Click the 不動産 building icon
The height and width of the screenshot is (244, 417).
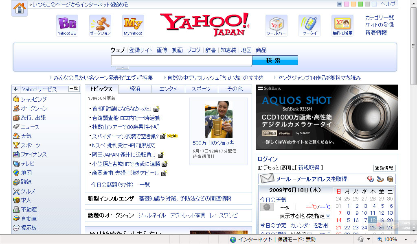coord(16,209)
